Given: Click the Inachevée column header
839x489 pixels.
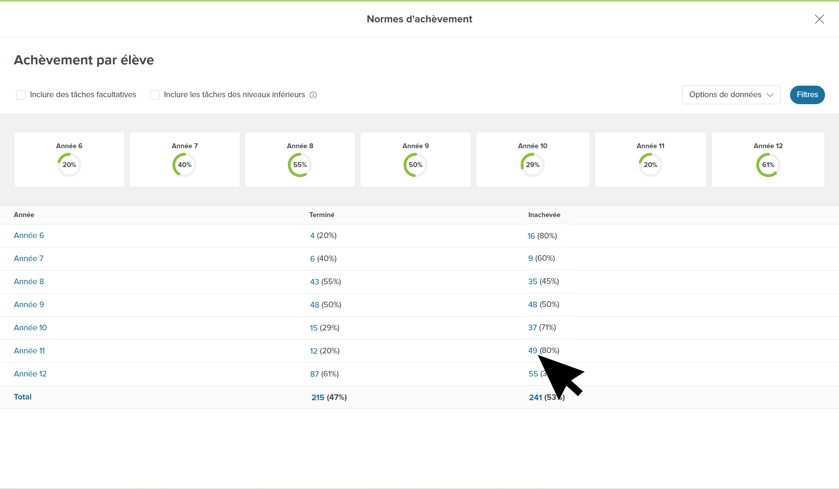Looking at the screenshot, I should (x=544, y=215).
